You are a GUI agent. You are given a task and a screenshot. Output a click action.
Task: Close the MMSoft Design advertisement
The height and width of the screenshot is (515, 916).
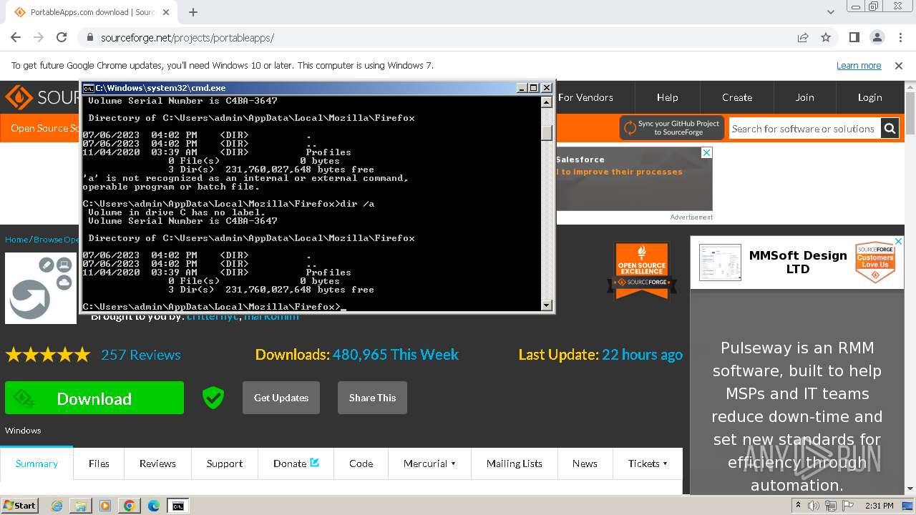coord(898,242)
